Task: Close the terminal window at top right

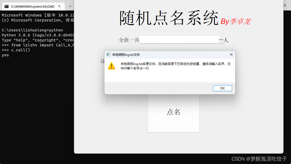Action: (285, 5)
